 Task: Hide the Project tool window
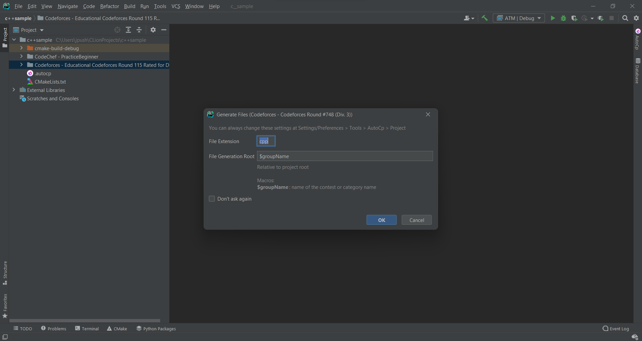click(x=164, y=30)
